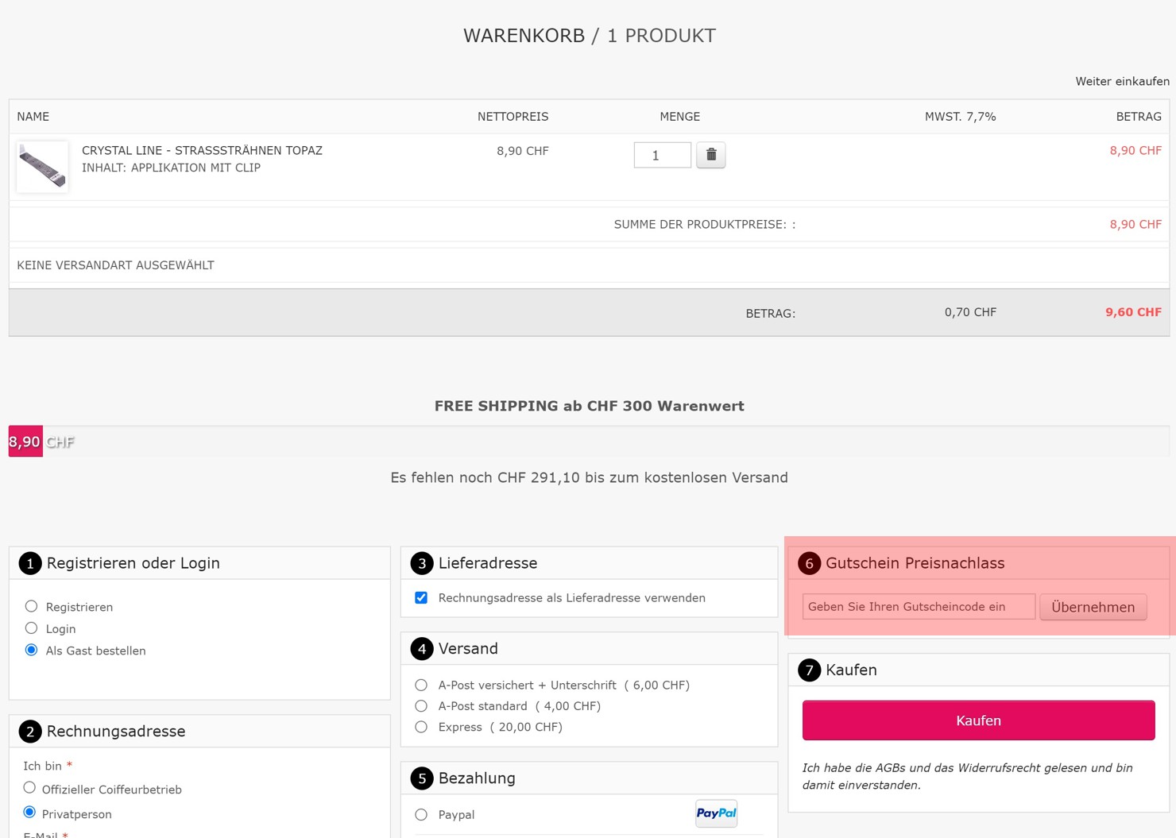Image resolution: width=1176 pixels, height=838 pixels.
Task: Choose A-Post standard shipping option
Action: pyautogui.click(x=421, y=705)
